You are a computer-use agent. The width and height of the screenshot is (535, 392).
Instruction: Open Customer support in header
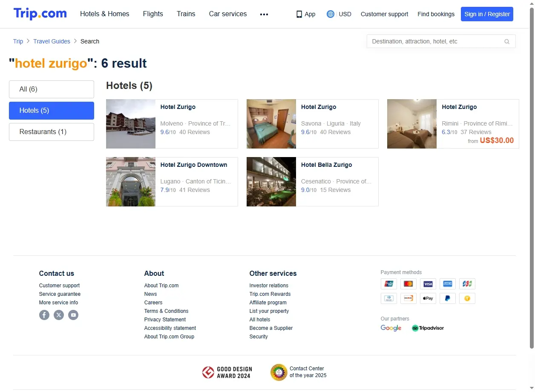pos(384,14)
